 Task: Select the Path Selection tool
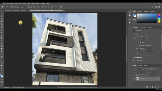tap(2, 60)
